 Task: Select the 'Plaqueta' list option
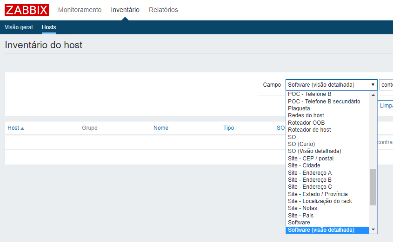(x=299, y=108)
